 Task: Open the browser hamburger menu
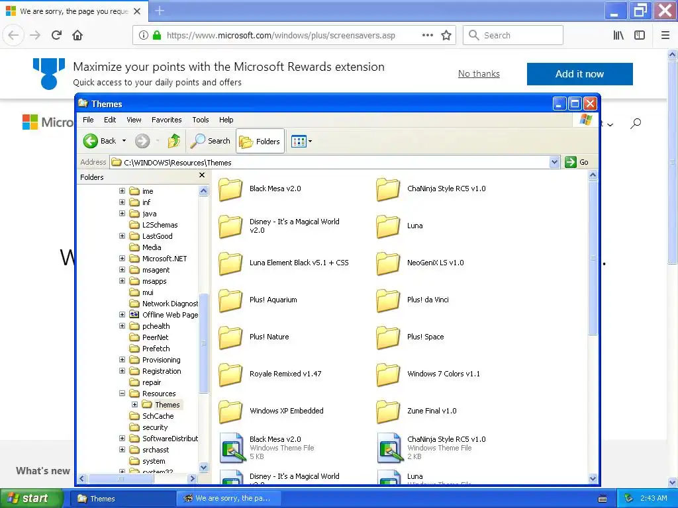tap(665, 36)
